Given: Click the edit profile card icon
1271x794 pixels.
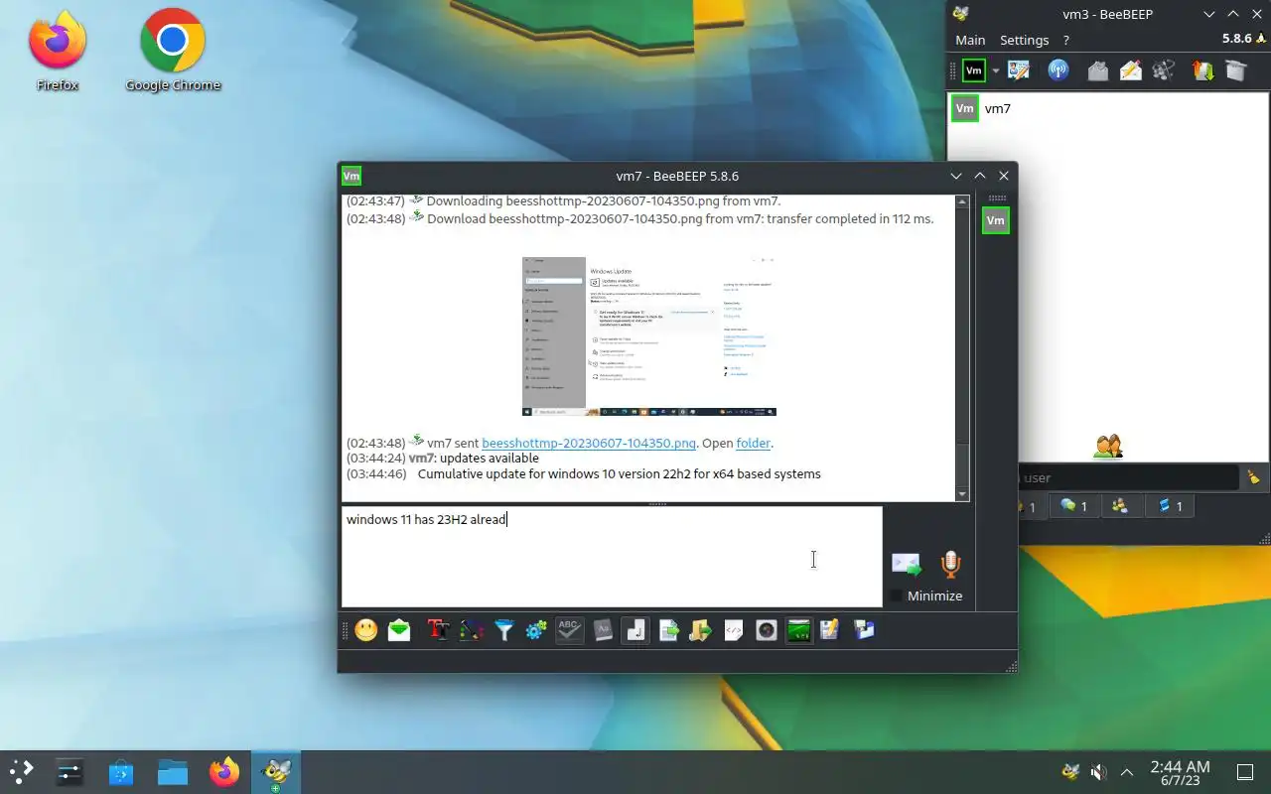Looking at the screenshot, I should click(x=1019, y=70).
